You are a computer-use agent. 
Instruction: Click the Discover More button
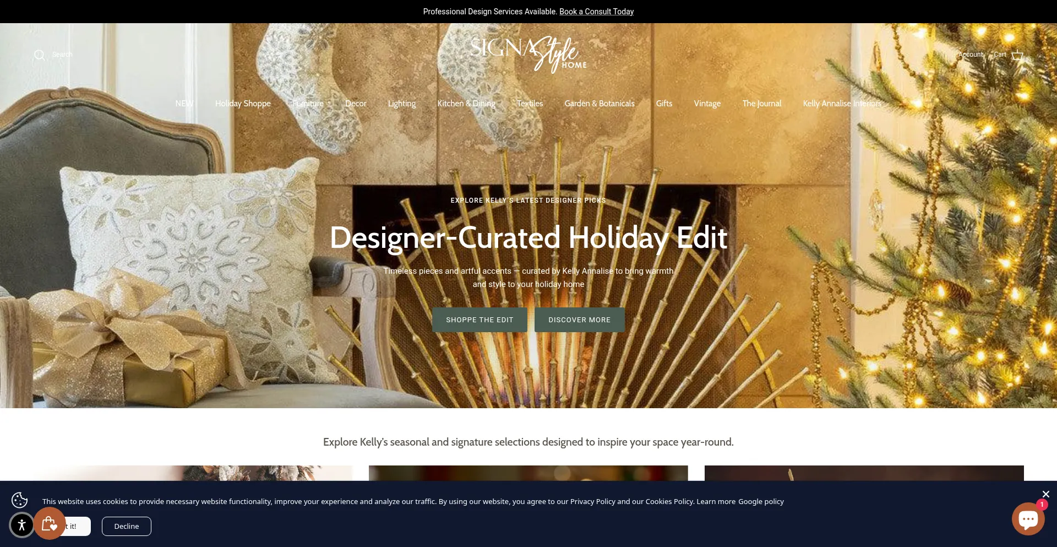click(x=579, y=320)
